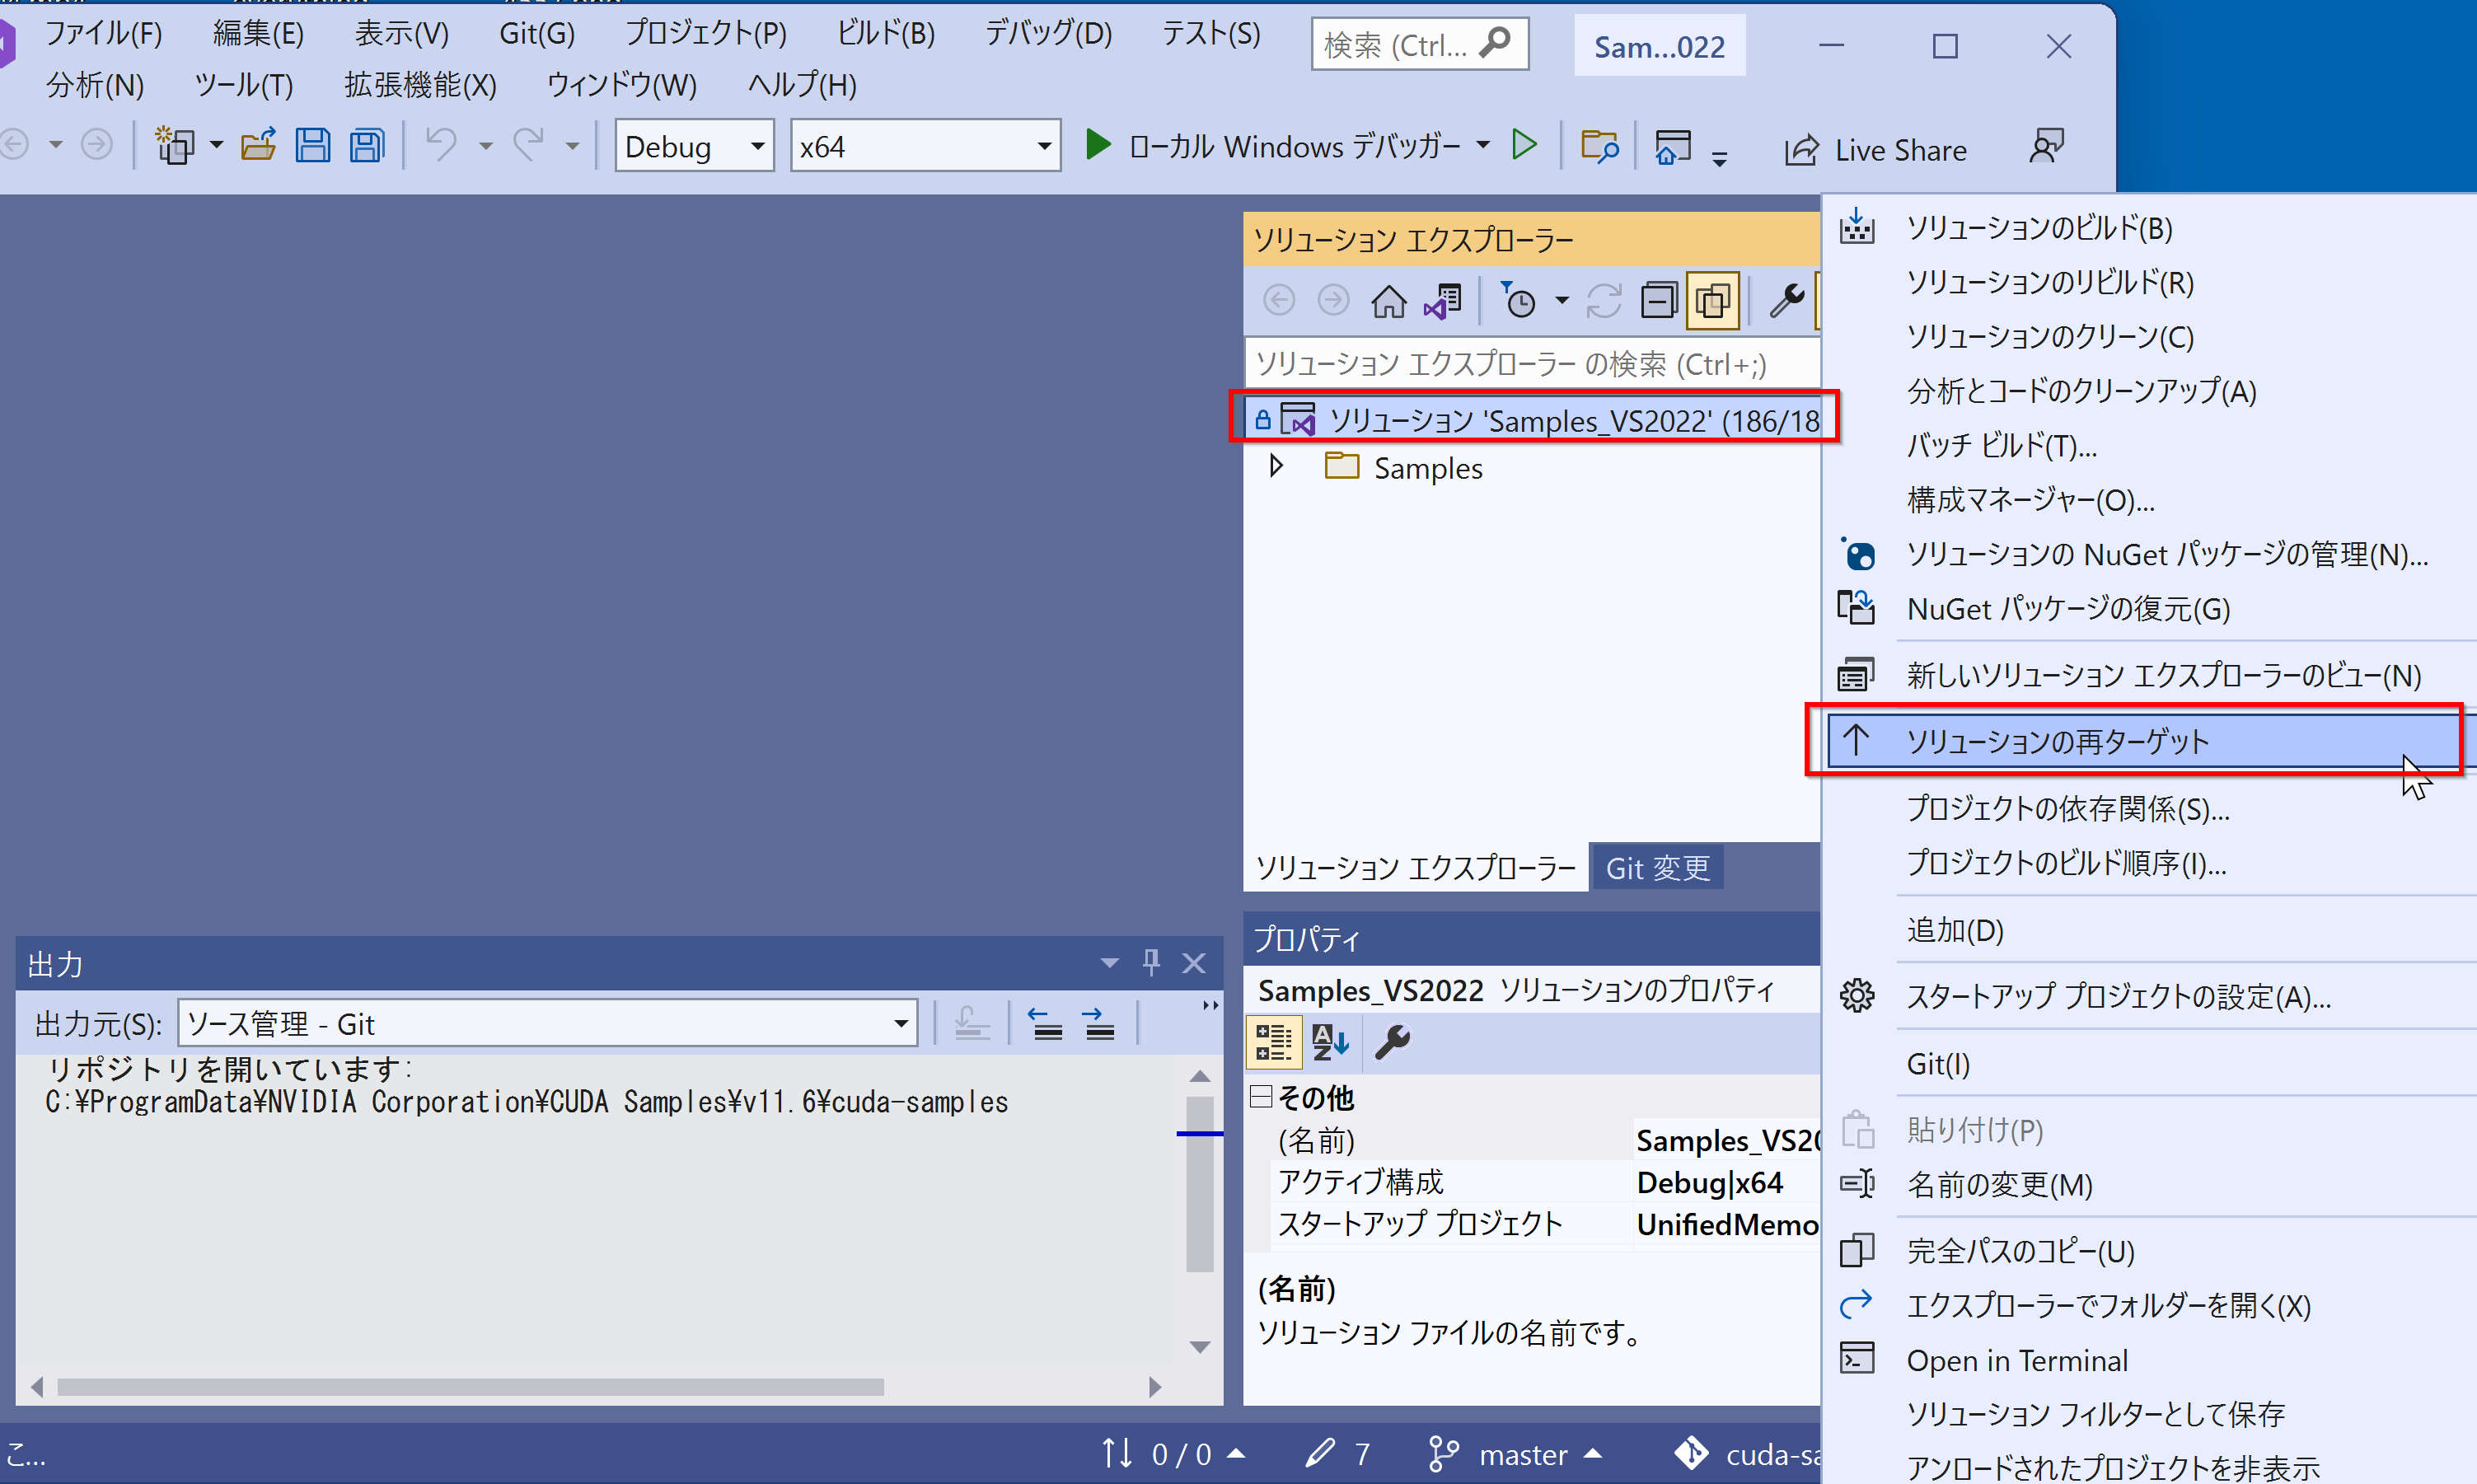Image resolution: width=2477 pixels, height=1484 pixels.
Task: Open the ビルド(B) menu
Action: click(x=886, y=33)
